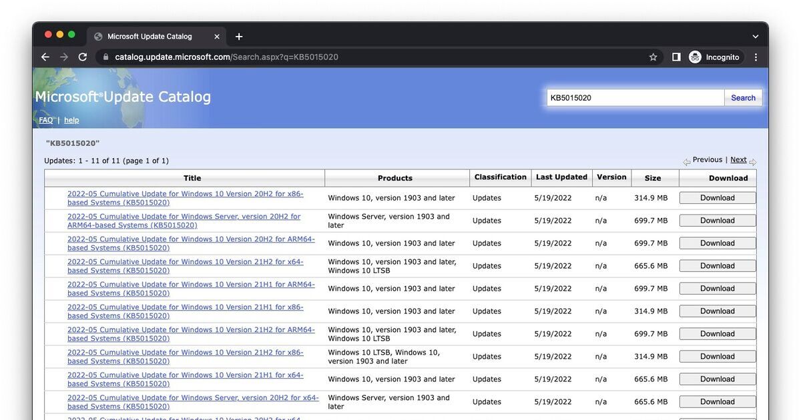Sort by Last Updated column header
The width and height of the screenshot is (801, 420).
point(561,177)
